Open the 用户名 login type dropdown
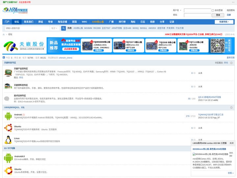The image size is (237, 178). coord(177,10)
